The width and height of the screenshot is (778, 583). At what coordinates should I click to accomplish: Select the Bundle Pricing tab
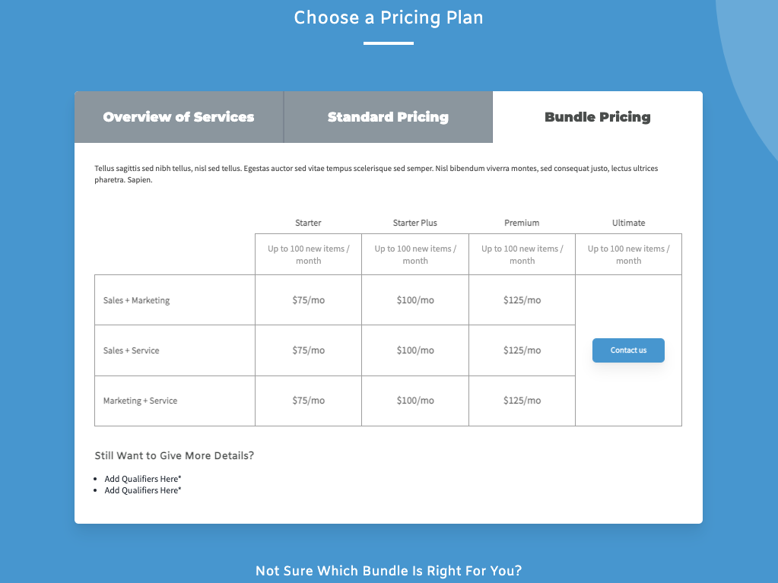point(597,117)
